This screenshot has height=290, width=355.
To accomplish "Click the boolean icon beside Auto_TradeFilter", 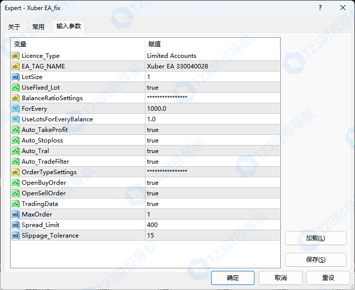I will click(15, 162).
